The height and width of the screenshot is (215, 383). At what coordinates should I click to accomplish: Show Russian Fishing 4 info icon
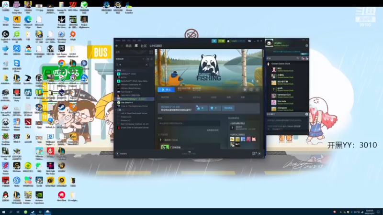251,90
